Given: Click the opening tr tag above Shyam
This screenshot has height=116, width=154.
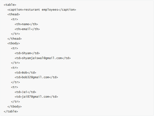Looking at the screenshot, I should [14, 48].
